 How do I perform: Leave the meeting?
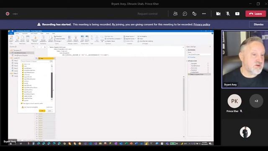click(256, 14)
